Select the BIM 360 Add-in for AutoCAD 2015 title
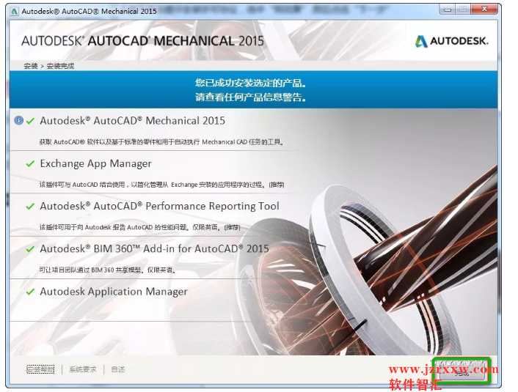The width and height of the screenshot is (518, 392). coord(155,249)
